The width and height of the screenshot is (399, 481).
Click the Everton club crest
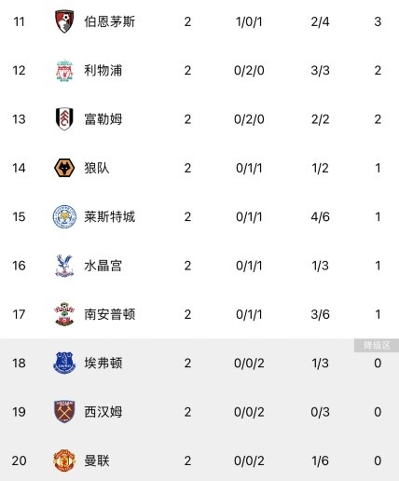point(64,363)
